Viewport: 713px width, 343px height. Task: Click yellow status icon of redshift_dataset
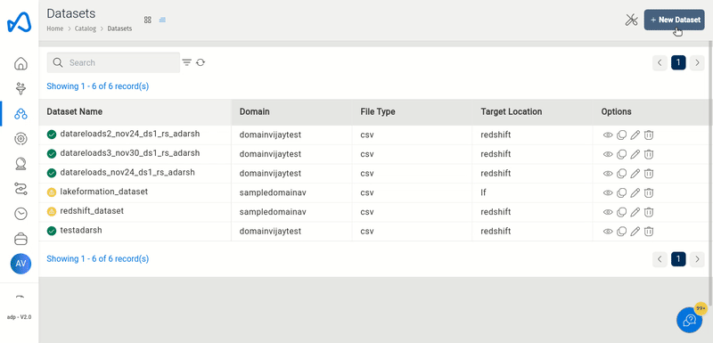52,212
